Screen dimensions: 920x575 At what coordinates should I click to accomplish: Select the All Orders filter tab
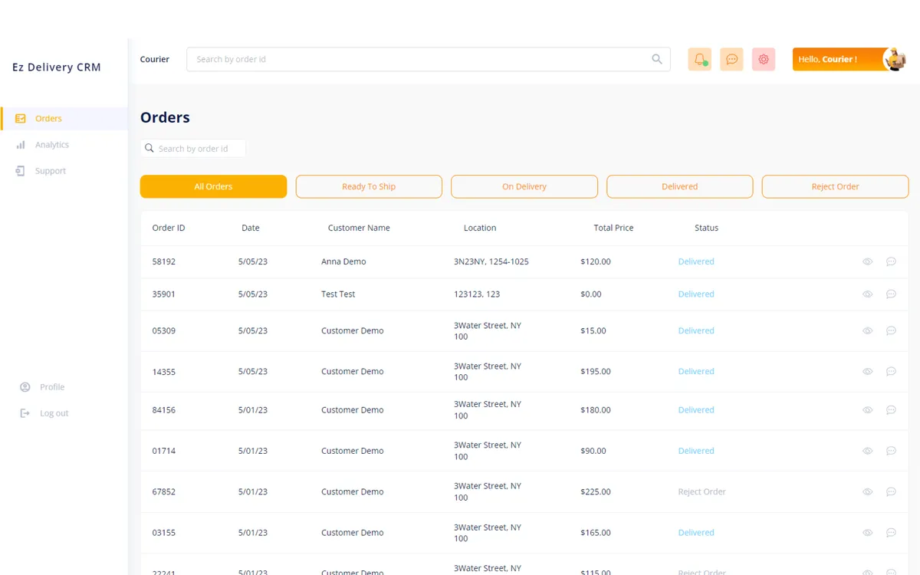[213, 186]
